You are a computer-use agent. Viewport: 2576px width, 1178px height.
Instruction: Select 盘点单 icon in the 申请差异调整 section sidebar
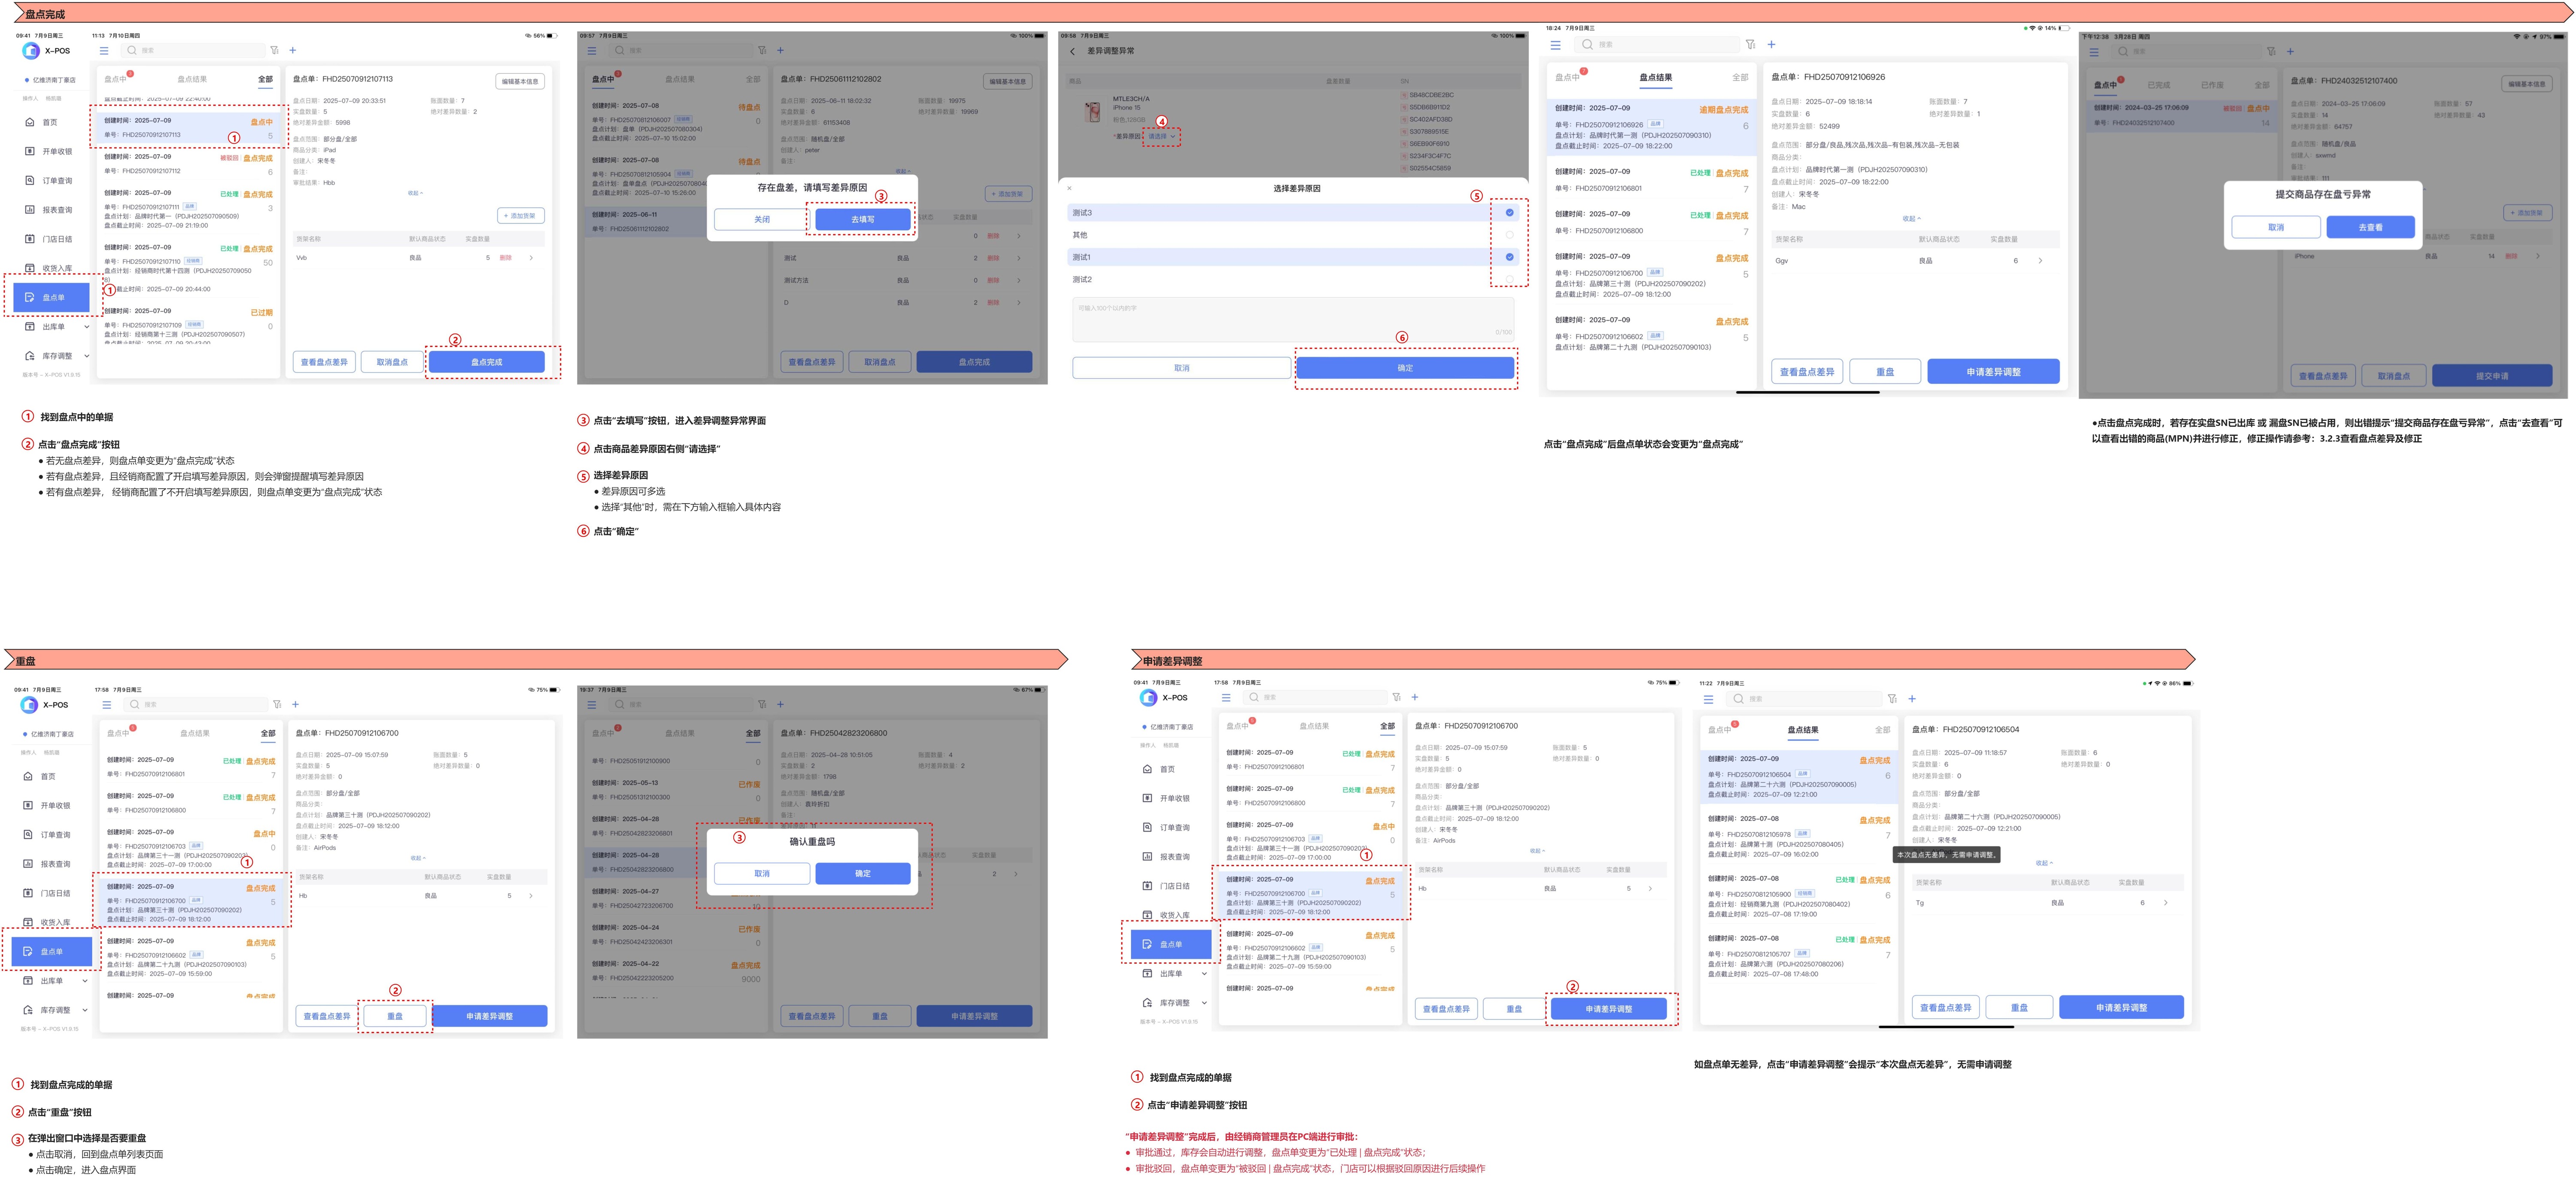tap(1148, 944)
